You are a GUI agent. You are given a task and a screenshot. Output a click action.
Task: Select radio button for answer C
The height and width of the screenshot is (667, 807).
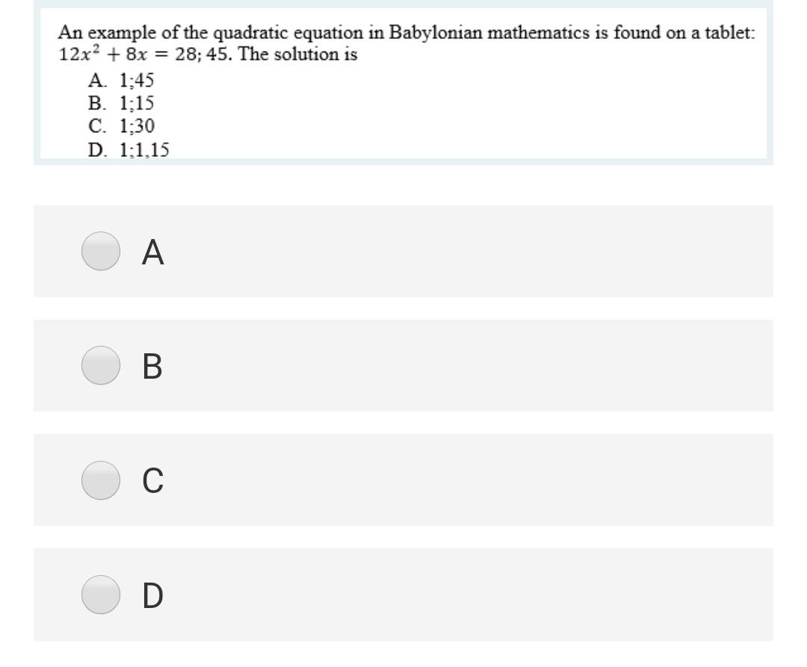point(99,480)
